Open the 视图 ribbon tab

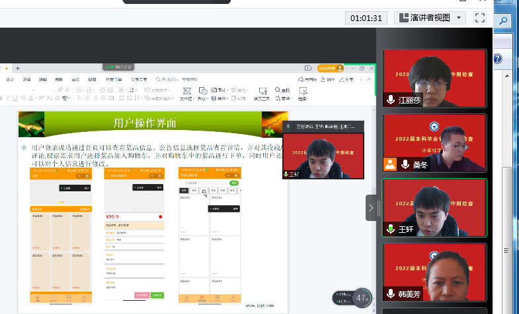pyautogui.click(x=93, y=79)
